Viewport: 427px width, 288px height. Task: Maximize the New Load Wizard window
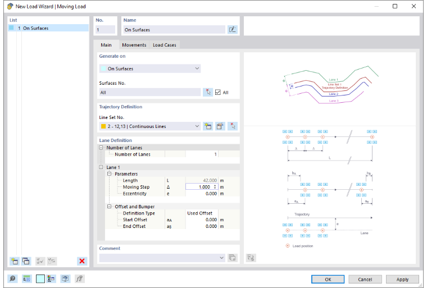click(x=395, y=6)
